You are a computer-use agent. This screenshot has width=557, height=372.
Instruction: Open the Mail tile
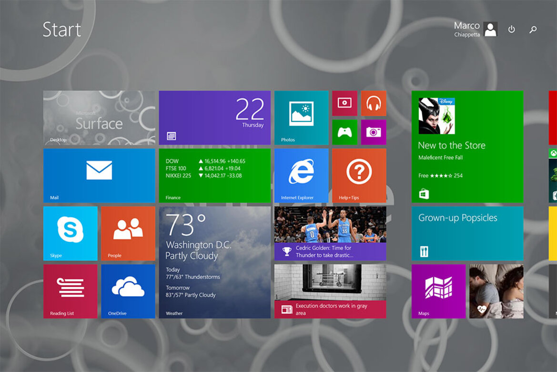[x=99, y=176]
